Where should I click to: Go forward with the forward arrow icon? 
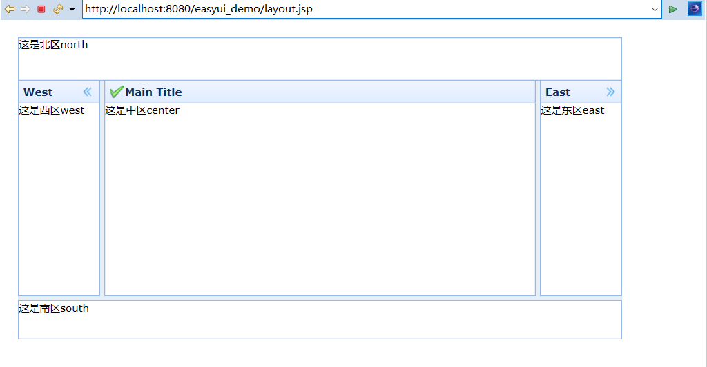(x=26, y=9)
